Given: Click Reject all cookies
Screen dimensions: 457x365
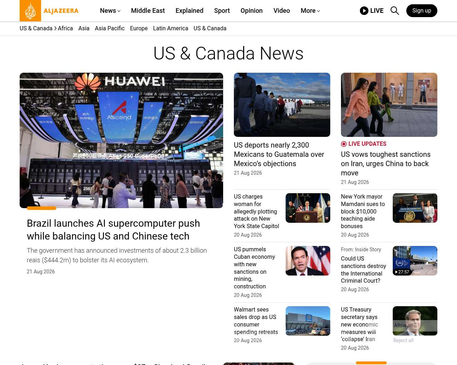Looking at the screenshot, I should (403, 340).
